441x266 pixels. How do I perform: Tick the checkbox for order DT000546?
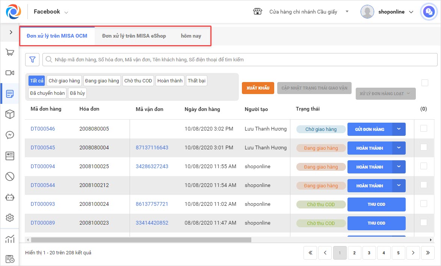(423, 128)
